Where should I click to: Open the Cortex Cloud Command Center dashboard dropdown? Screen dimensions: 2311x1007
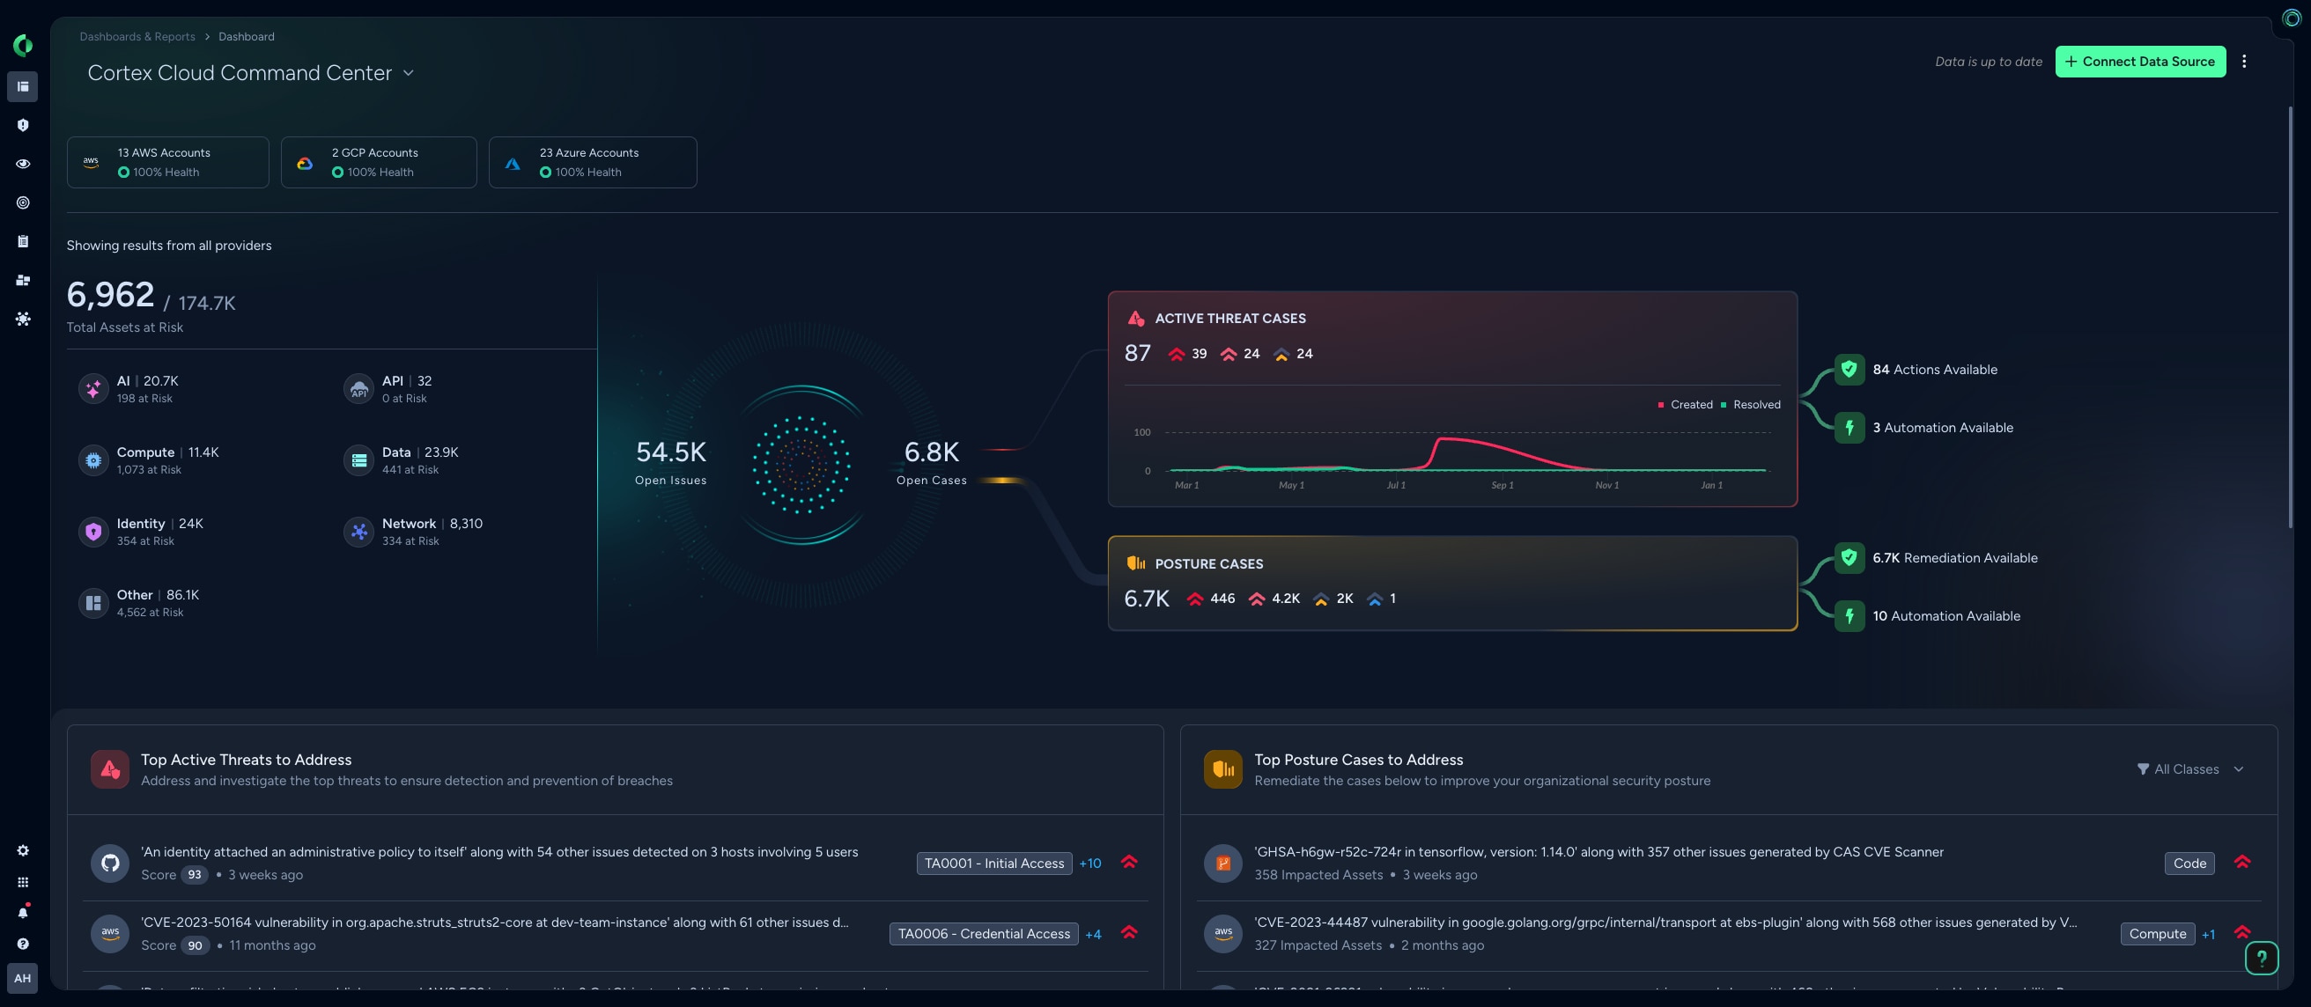coord(408,73)
